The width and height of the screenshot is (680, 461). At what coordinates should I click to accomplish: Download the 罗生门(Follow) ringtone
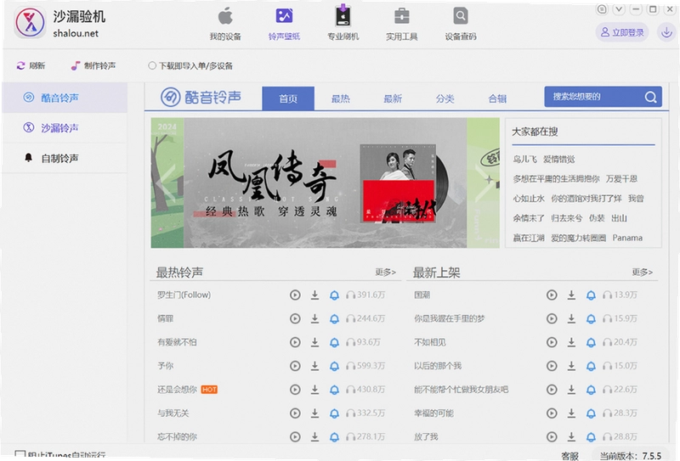(x=314, y=295)
